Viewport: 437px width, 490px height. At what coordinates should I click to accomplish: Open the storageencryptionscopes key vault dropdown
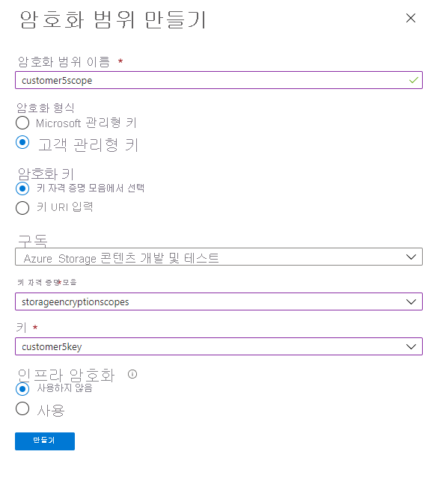click(x=218, y=301)
